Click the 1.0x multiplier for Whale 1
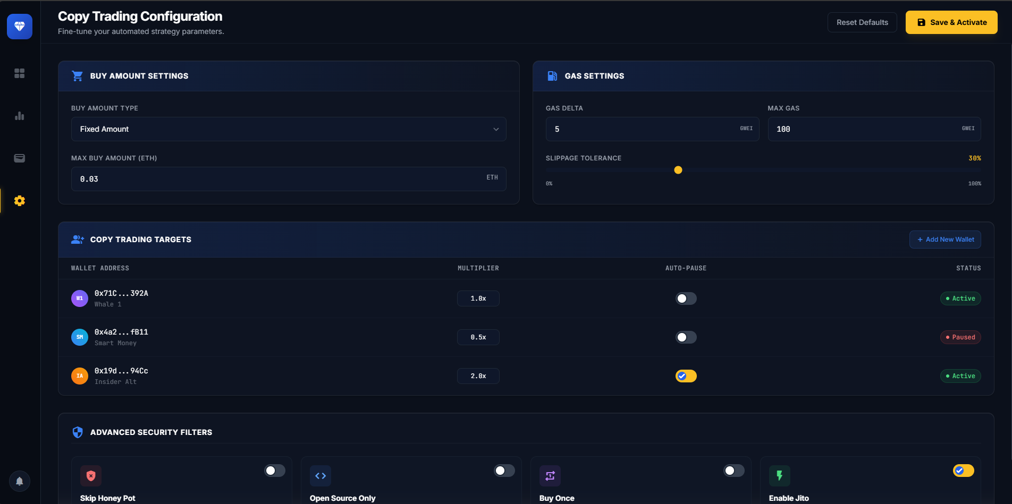Viewport: 1012px width, 504px height. pyautogui.click(x=478, y=298)
